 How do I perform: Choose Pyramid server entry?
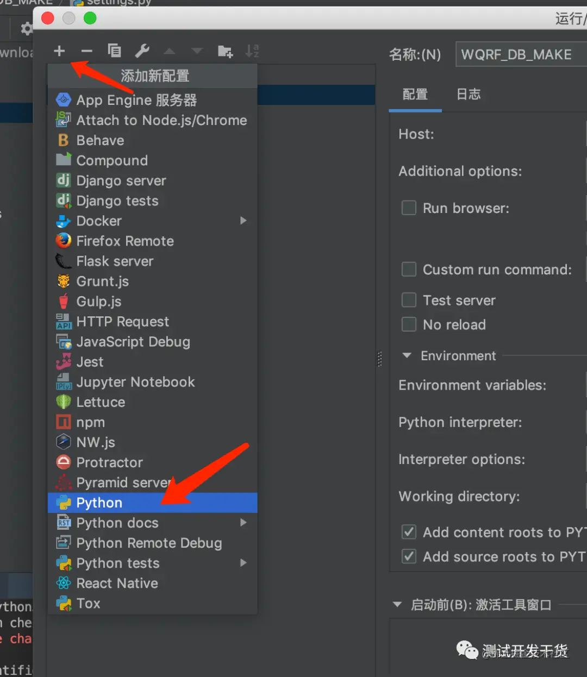(153, 482)
